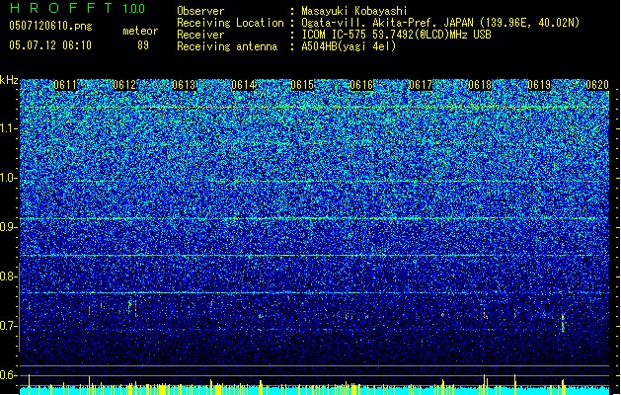Click antenna value A504HB(yagi 4el)
Image resolution: width=621 pixels, height=395 pixels.
[349, 46]
